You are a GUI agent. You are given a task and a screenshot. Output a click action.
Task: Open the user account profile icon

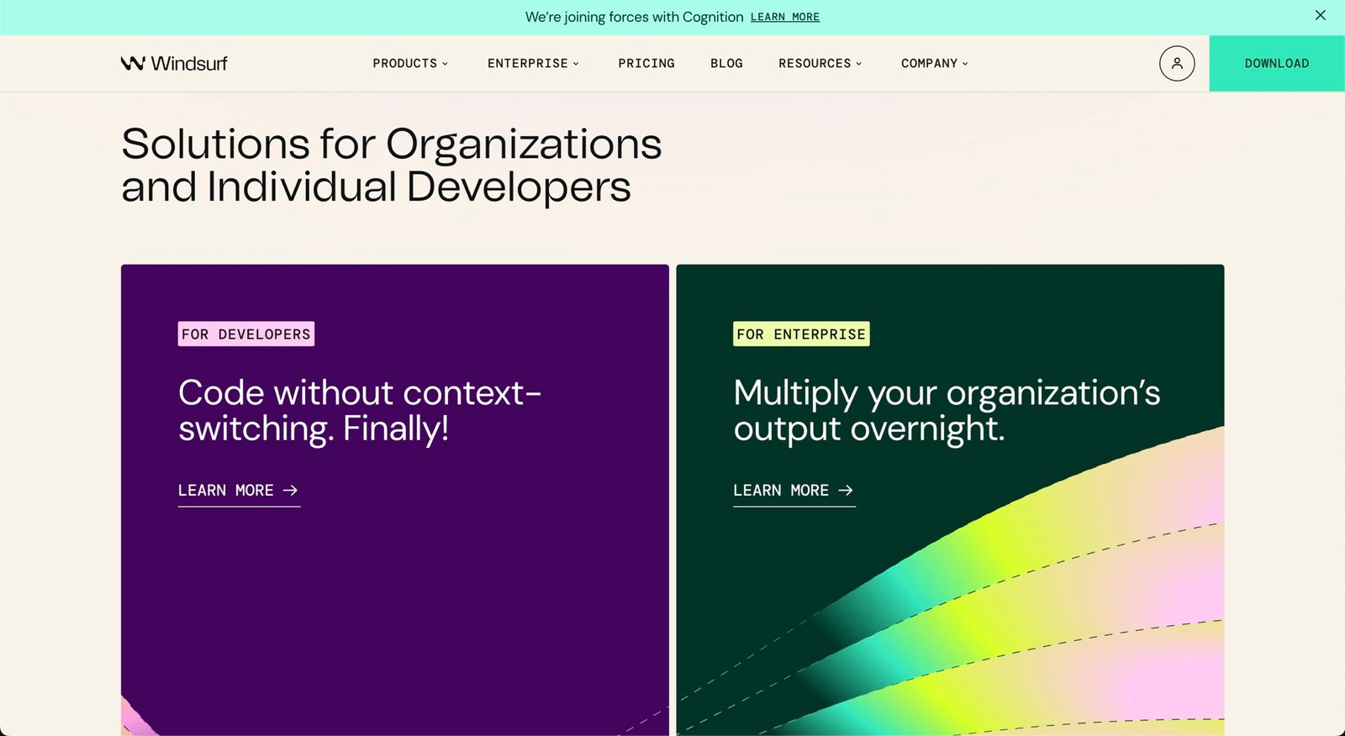tap(1176, 63)
